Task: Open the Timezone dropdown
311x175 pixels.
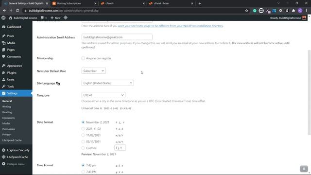Action: point(103,95)
